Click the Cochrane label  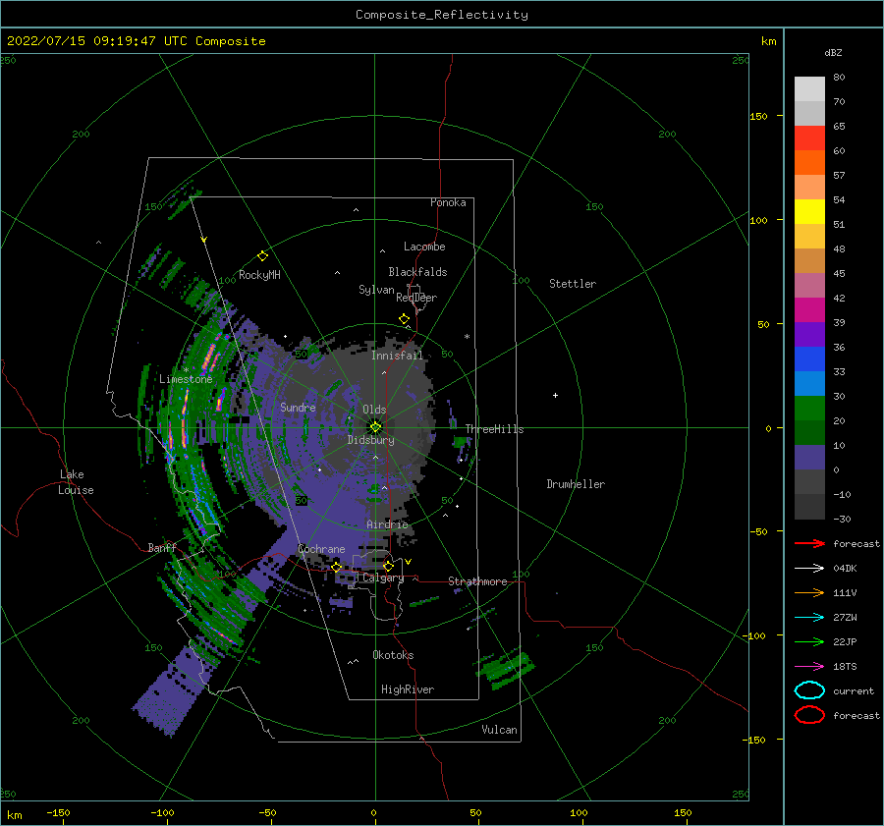point(321,549)
